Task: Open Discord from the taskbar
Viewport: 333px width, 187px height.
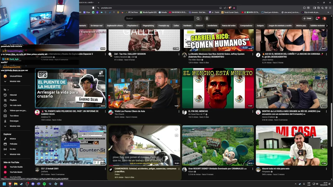Action: (33, 184)
